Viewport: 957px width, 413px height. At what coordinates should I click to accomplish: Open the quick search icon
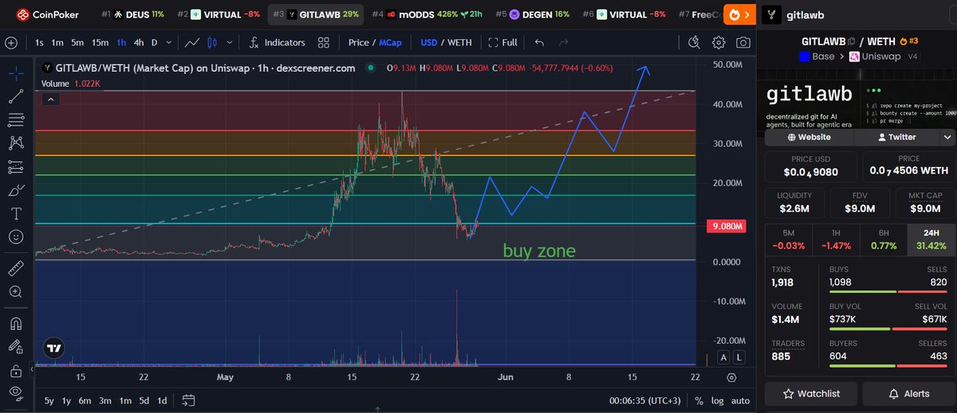coord(694,42)
